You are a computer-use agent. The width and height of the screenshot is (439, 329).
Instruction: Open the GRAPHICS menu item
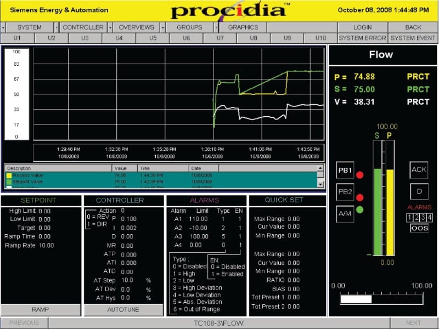243,26
